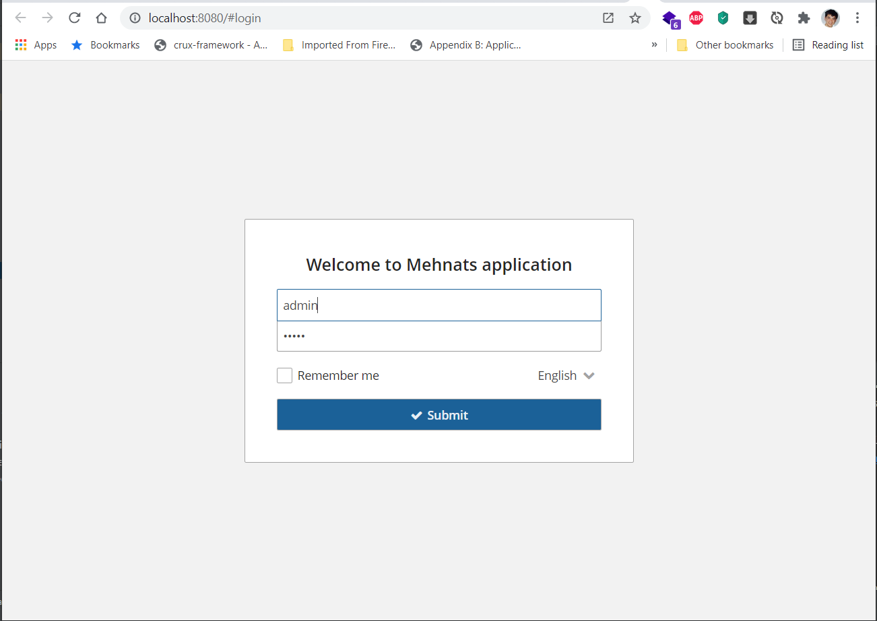Click the browser Back arrow
This screenshot has height=621, width=877.
point(20,18)
